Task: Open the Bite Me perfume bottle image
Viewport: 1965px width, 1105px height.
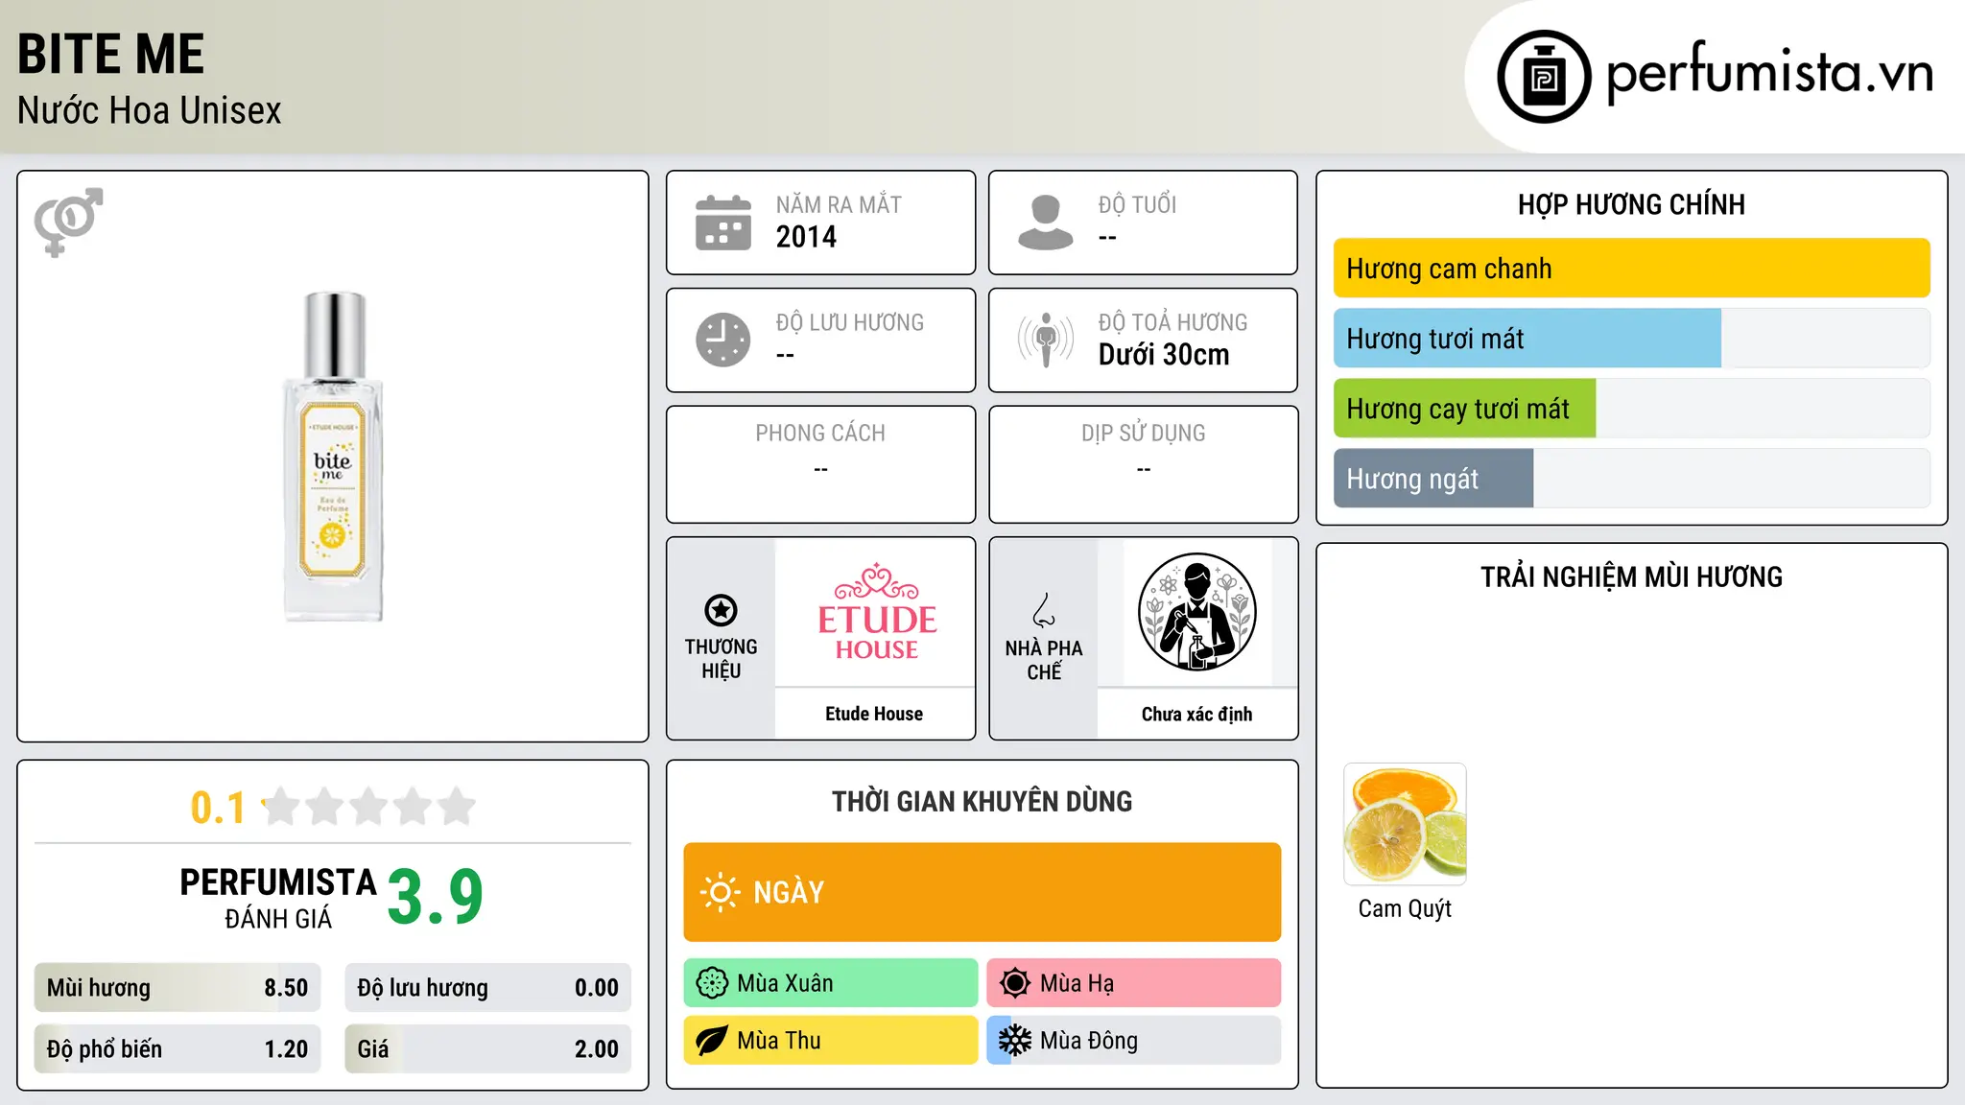Action: 333,457
